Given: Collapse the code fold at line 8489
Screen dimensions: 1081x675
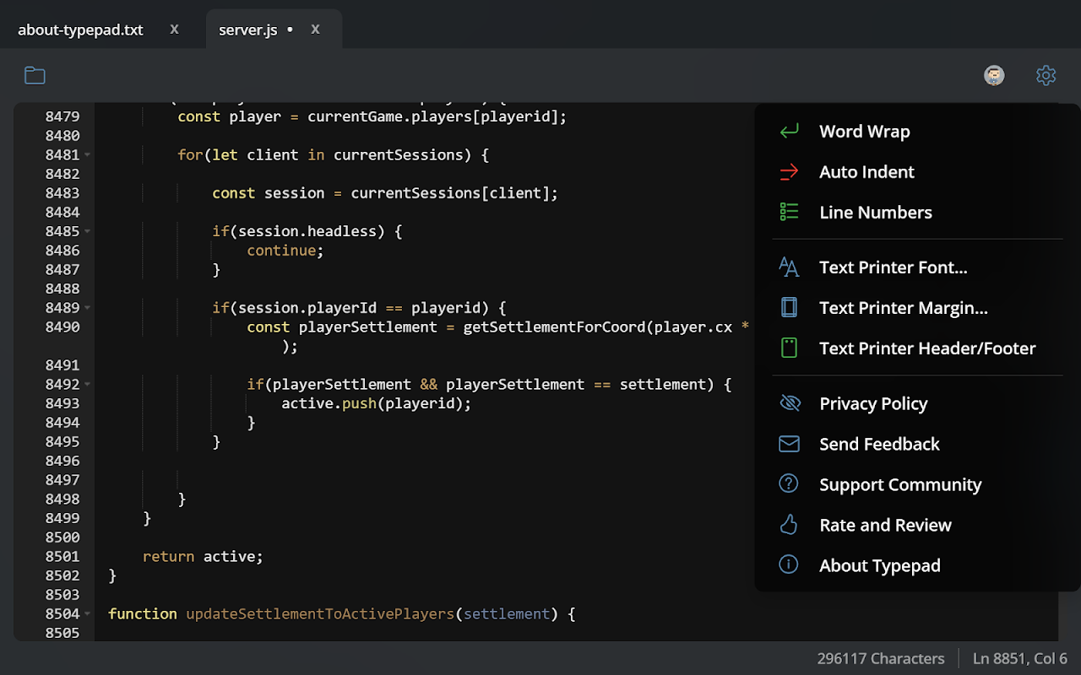Looking at the screenshot, I should [88, 308].
